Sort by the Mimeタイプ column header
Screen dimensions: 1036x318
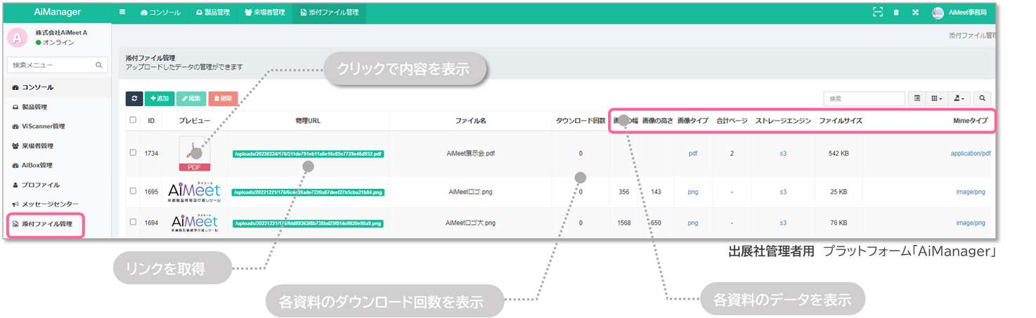(x=970, y=121)
